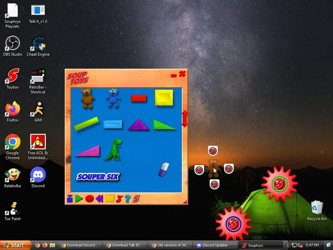Image resolution: width=333 pixels, height=250 pixels.
Task: Click the network tray icon
Action: [294, 245]
